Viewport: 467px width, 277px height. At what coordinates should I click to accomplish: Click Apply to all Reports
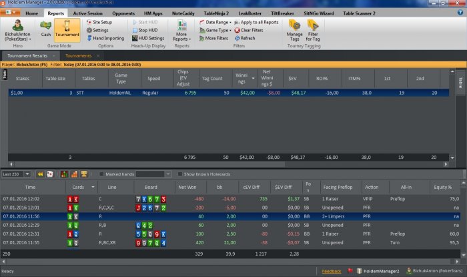(x=256, y=22)
